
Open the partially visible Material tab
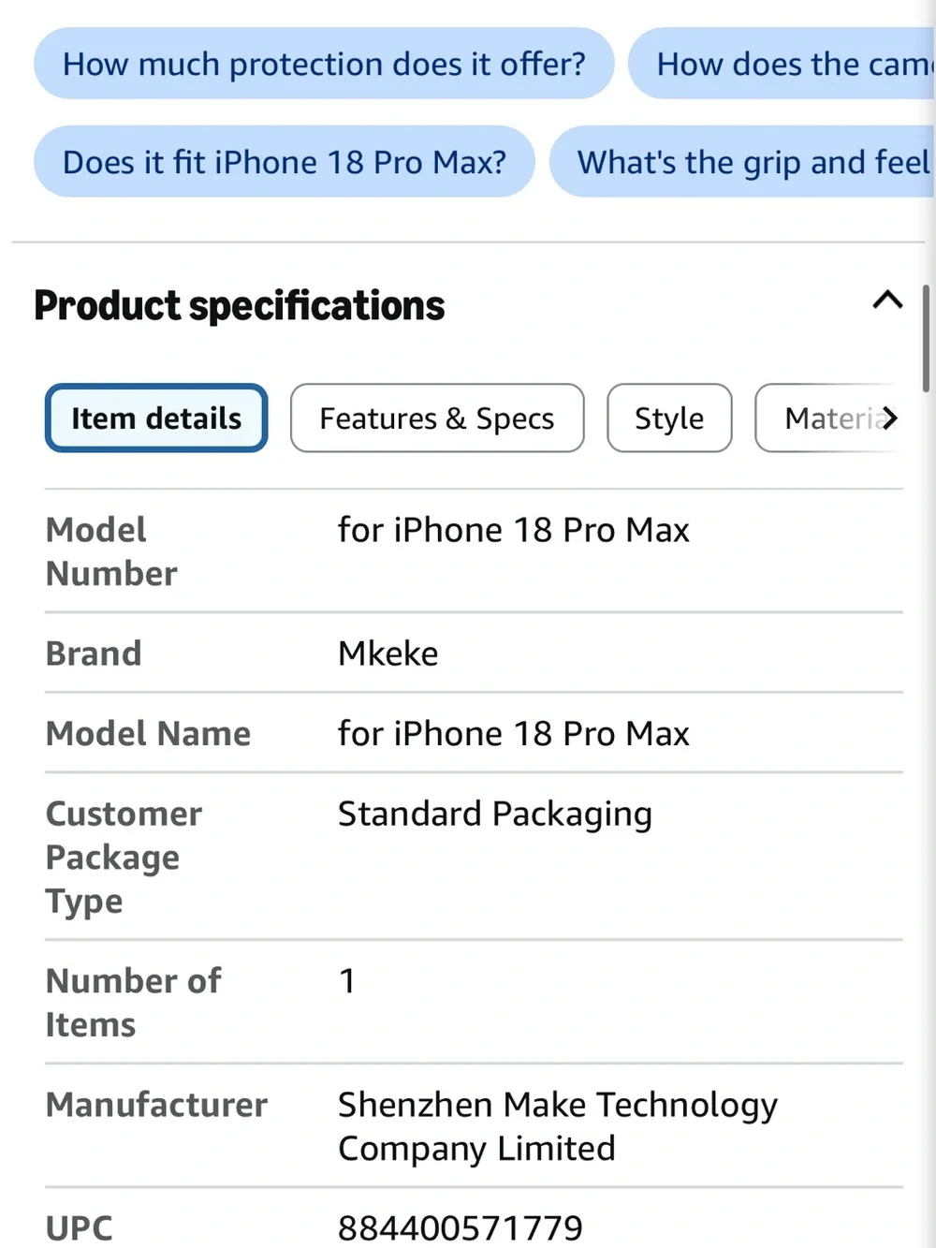pos(828,418)
